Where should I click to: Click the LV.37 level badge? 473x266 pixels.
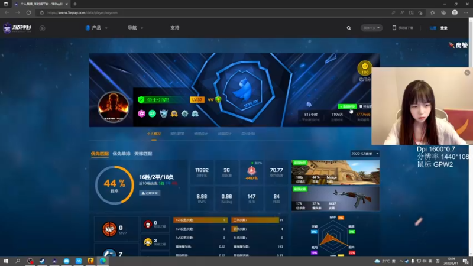pos(197,99)
